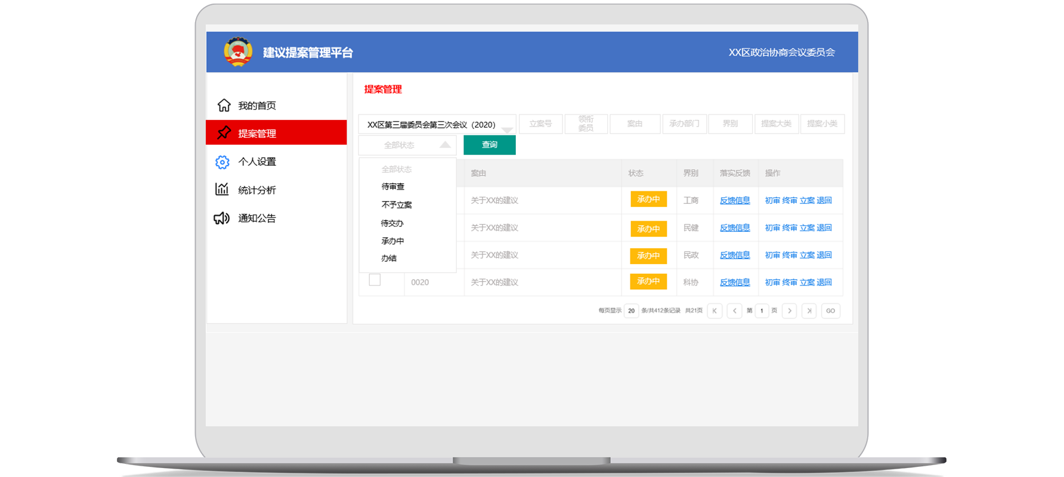The width and height of the screenshot is (1064, 477).
Task: Click 承办中 status badge in 工商 row
Action: click(648, 199)
